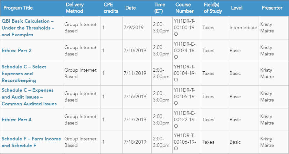Click the Course Number column header
This screenshot has height=154, width=289.
coord(185,8)
